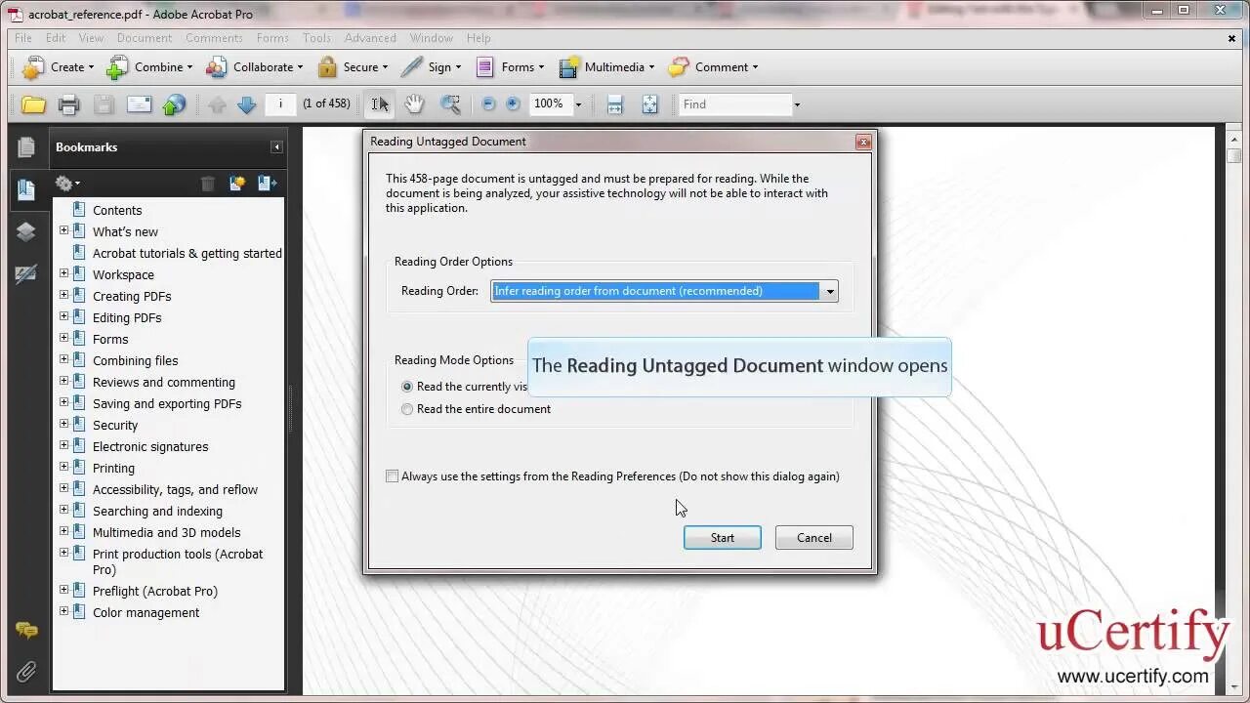Select Read the entire document option

[x=407, y=409]
